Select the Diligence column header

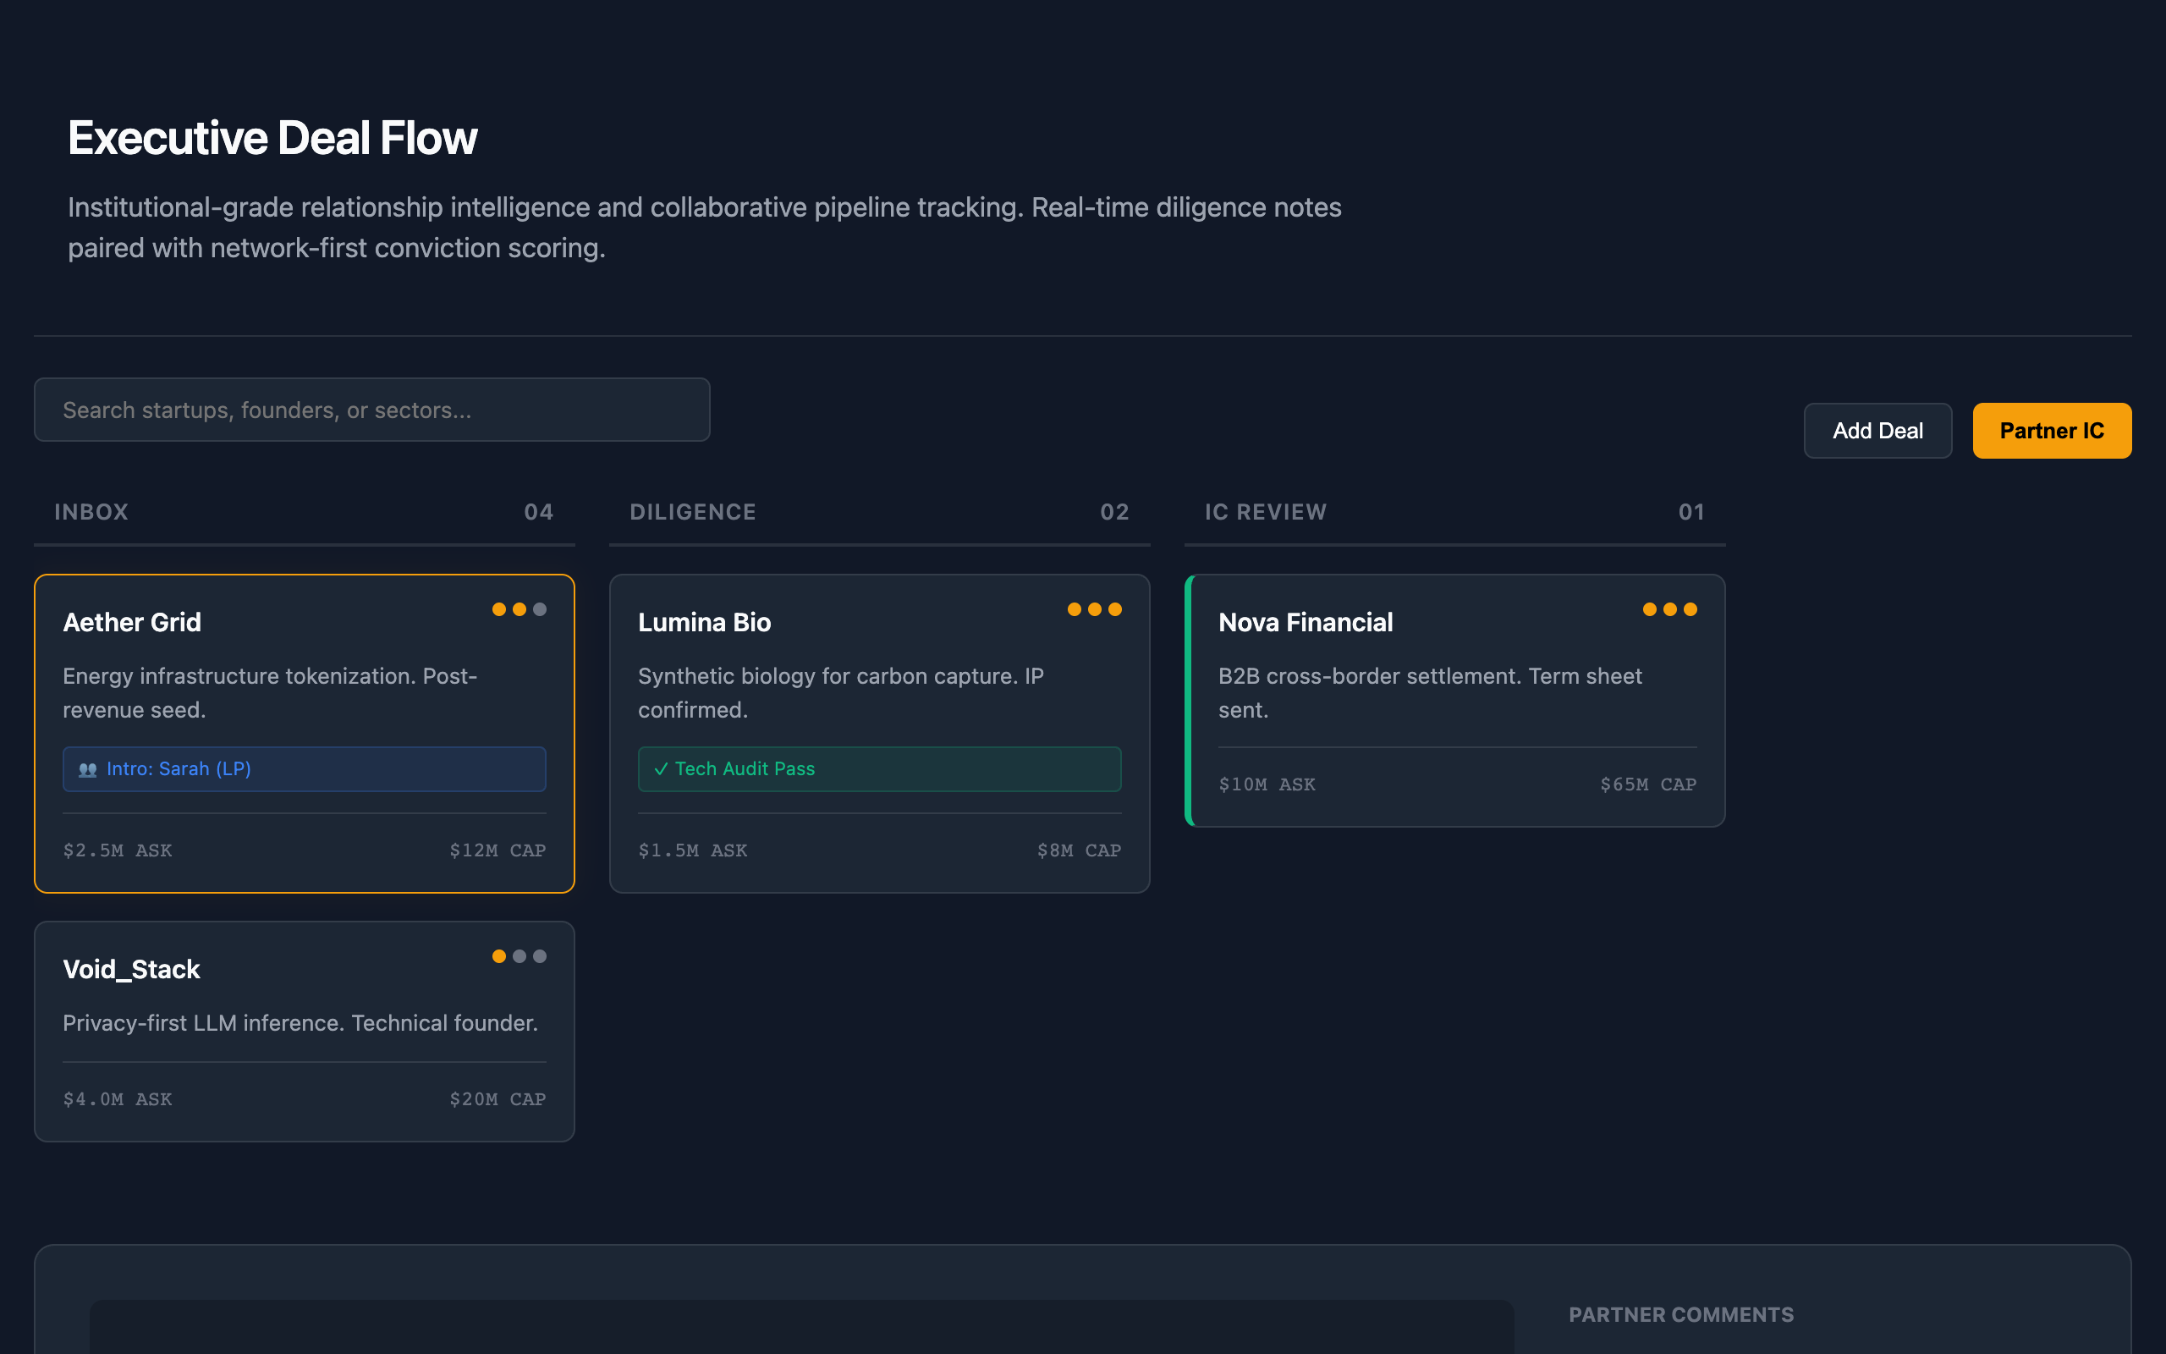[x=693, y=512]
